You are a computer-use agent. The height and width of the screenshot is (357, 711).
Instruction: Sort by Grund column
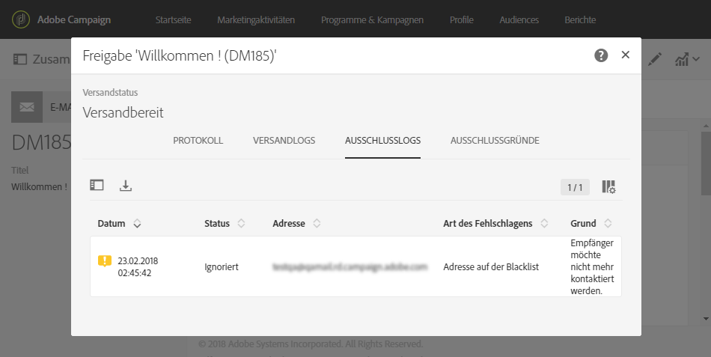[608, 223]
